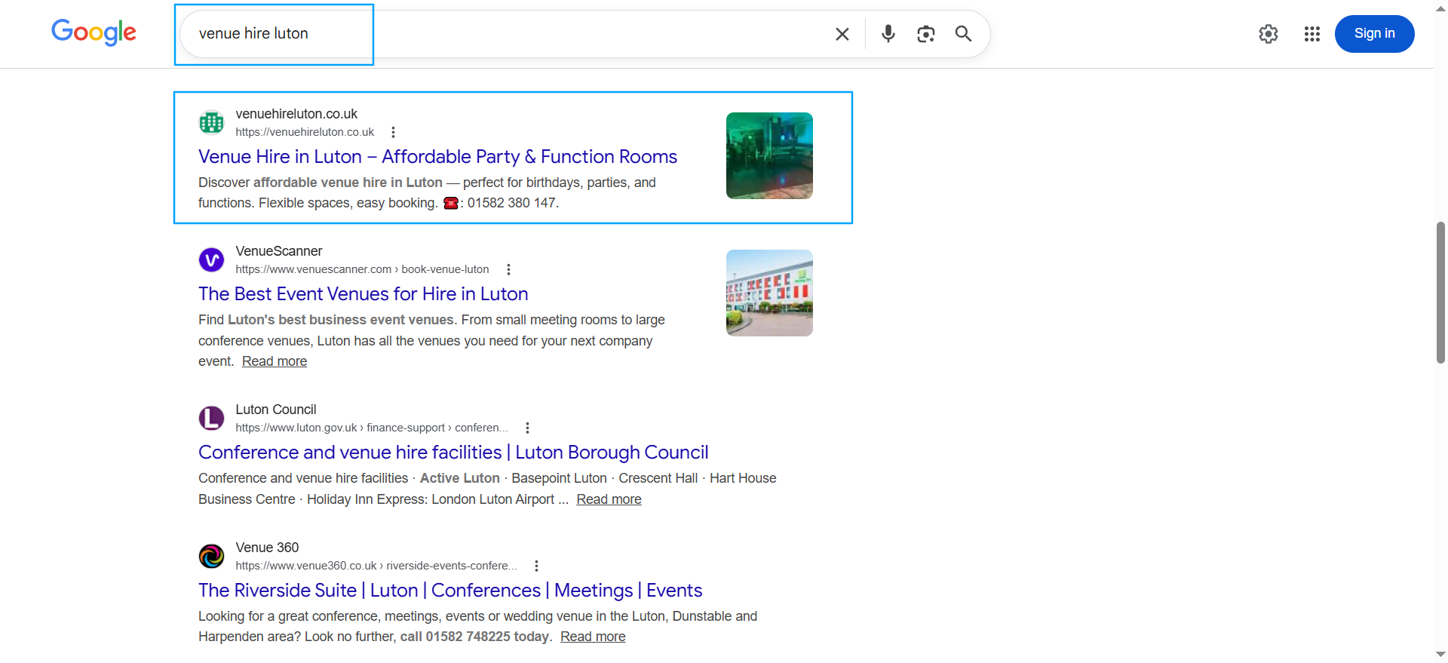Open the quick settings gear

pos(1269,34)
